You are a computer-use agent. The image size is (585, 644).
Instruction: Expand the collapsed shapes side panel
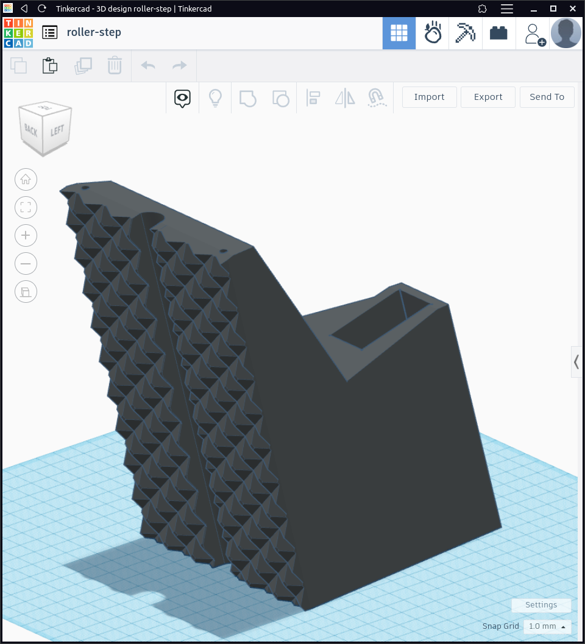pos(577,362)
